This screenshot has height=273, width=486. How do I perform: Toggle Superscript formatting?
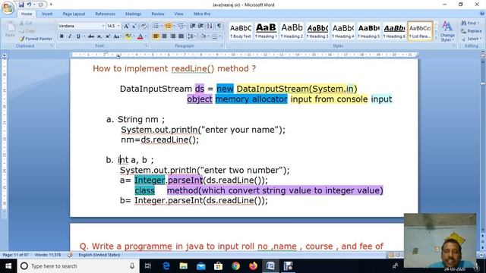[108, 36]
